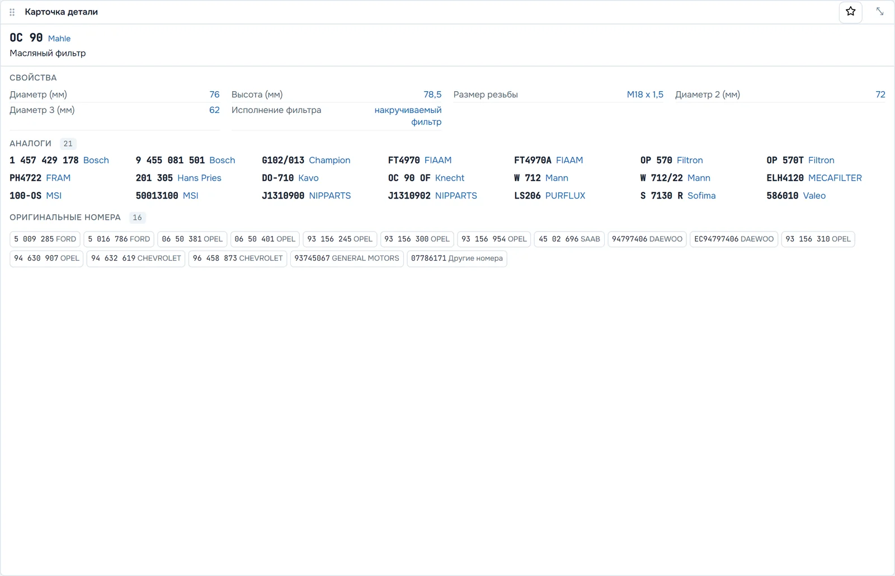Screen dimensions: 895x576
Task: Open Kavo analog DO-710
Action: click(290, 178)
